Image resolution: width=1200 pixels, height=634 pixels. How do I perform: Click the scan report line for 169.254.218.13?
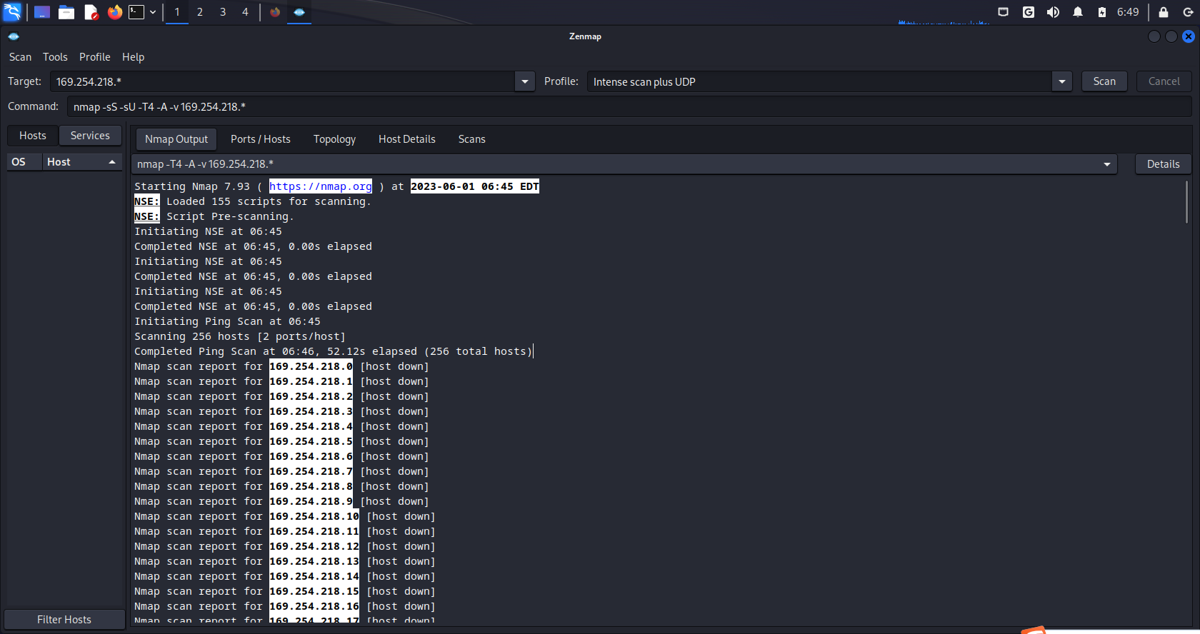pos(285,561)
